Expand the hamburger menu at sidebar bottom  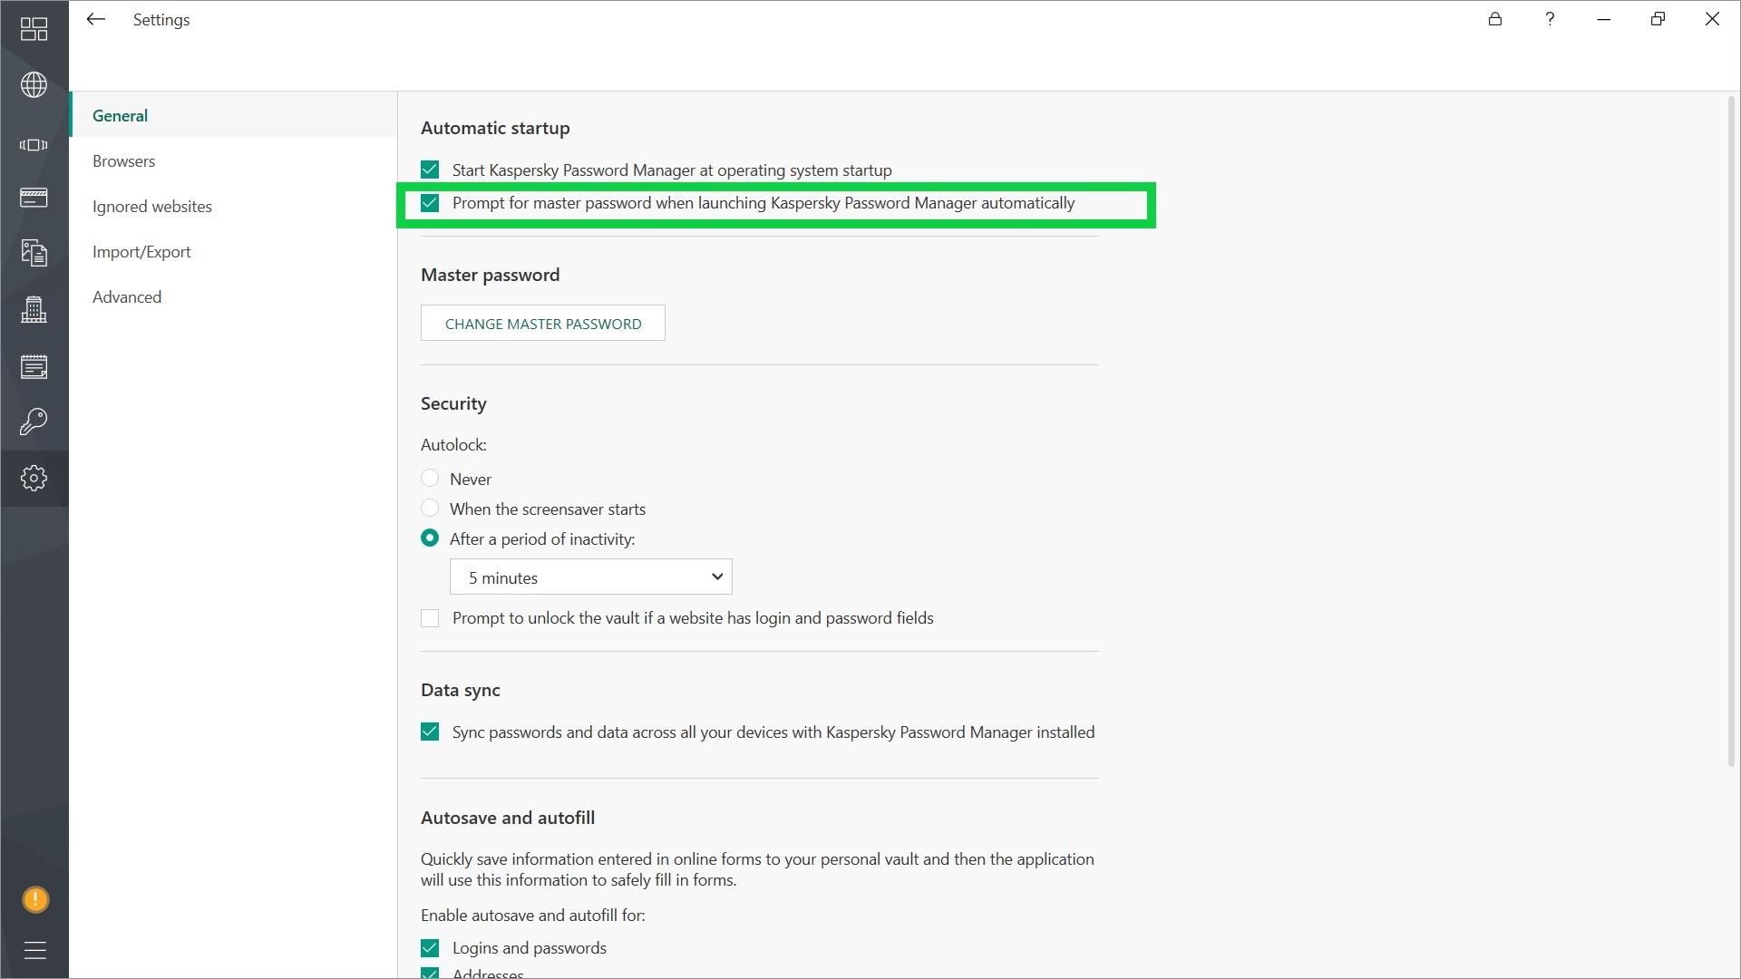click(34, 950)
